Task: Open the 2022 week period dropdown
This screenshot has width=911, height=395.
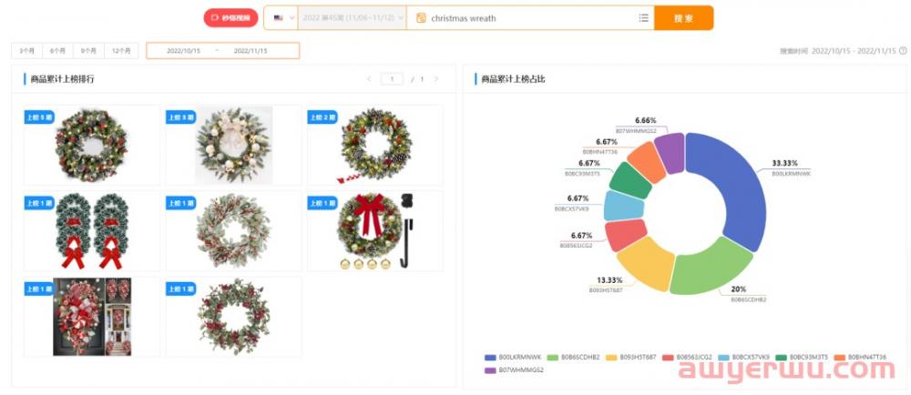Action: point(352,18)
